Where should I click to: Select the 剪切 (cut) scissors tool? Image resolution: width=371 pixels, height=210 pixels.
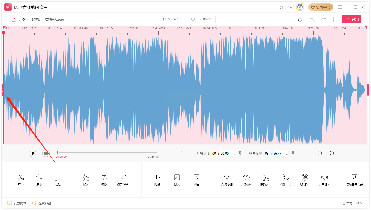[21, 180]
